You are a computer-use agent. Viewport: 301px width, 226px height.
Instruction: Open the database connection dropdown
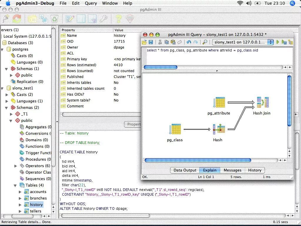(243, 42)
